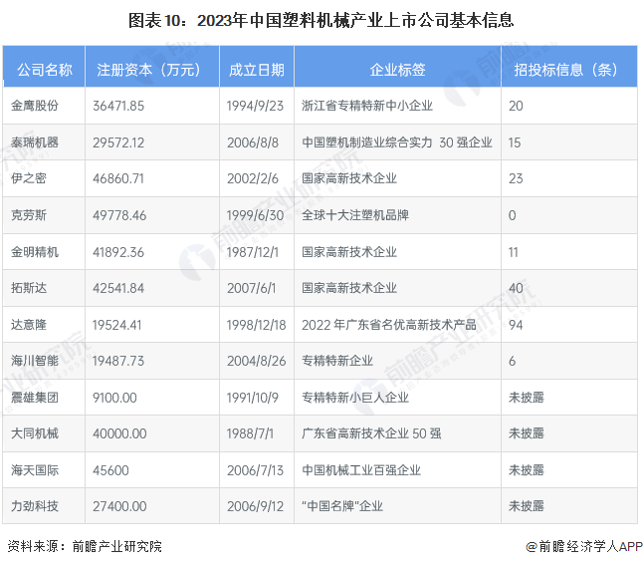Click founding date 2002/2/6
The width and height of the screenshot is (643, 567).
pos(253,178)
